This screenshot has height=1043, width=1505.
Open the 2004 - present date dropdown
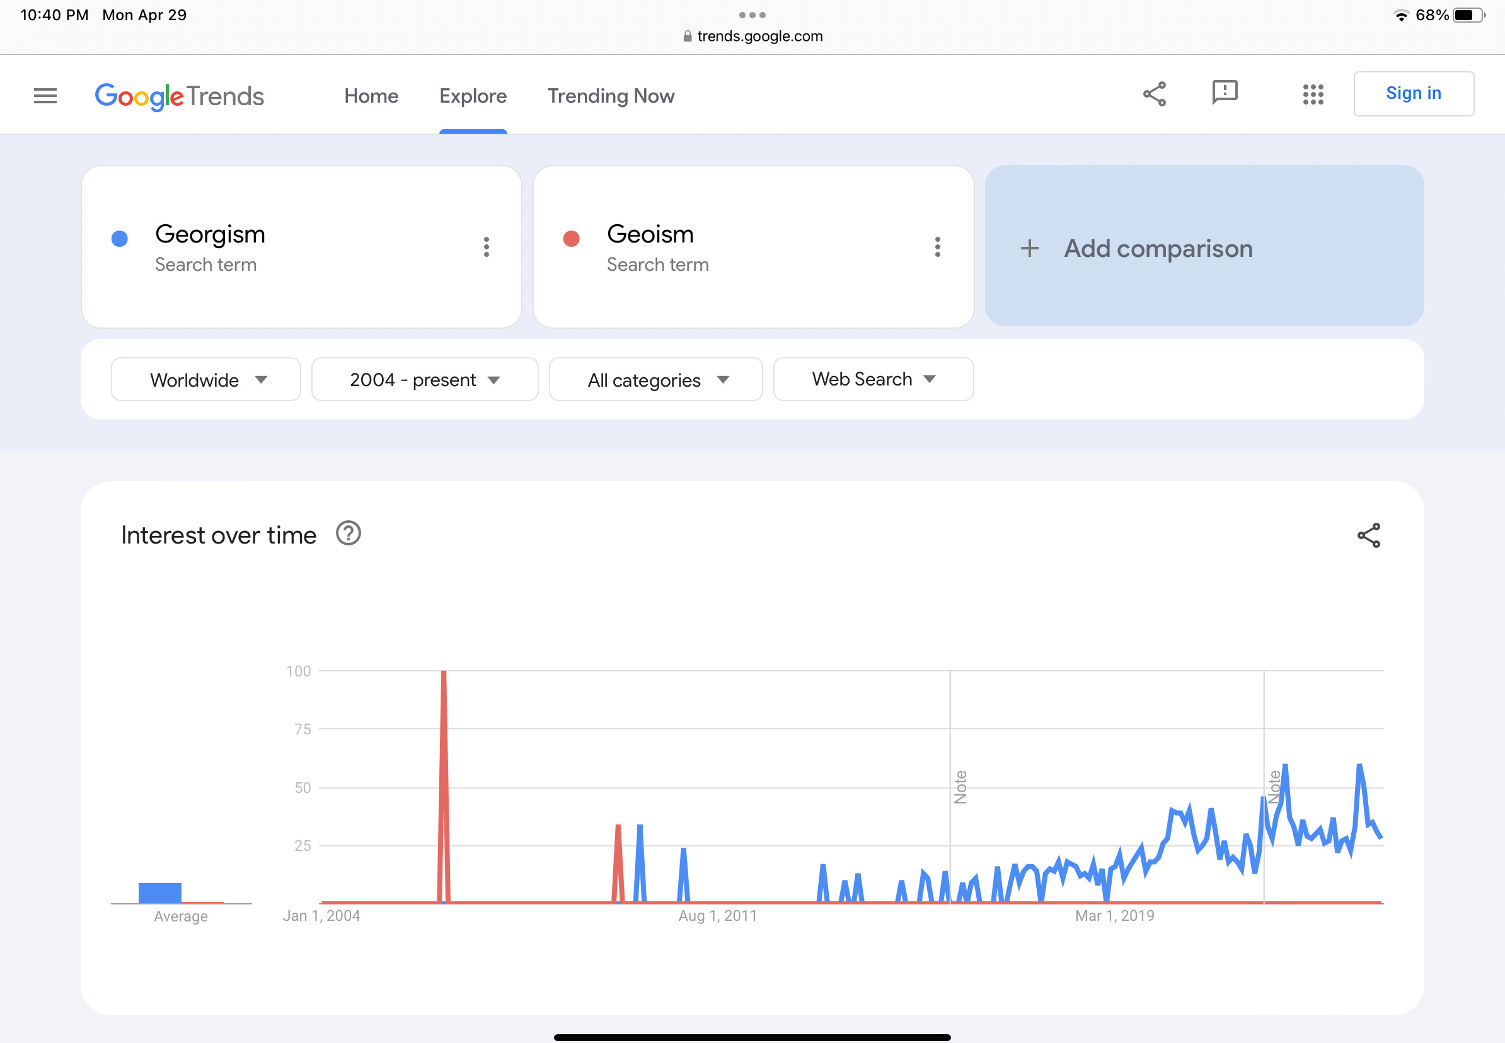[425, 379]
